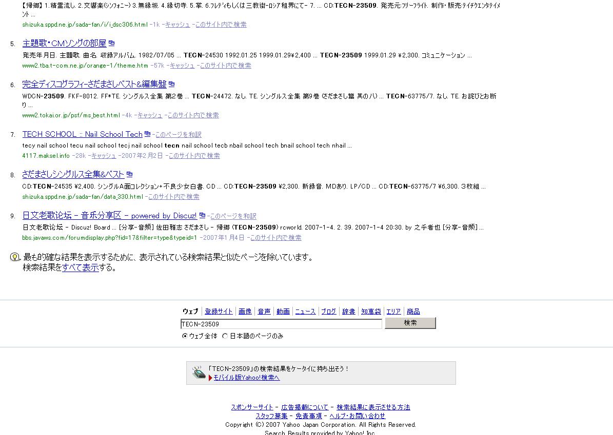Click すべて表示 to show all results
613x435 pixels.
[x=81, y=268]
